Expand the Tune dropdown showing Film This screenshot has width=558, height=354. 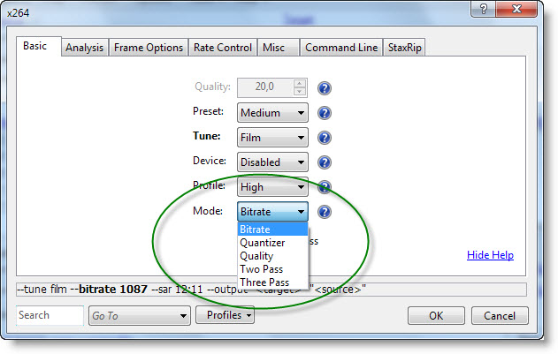(x=272, y=138)
